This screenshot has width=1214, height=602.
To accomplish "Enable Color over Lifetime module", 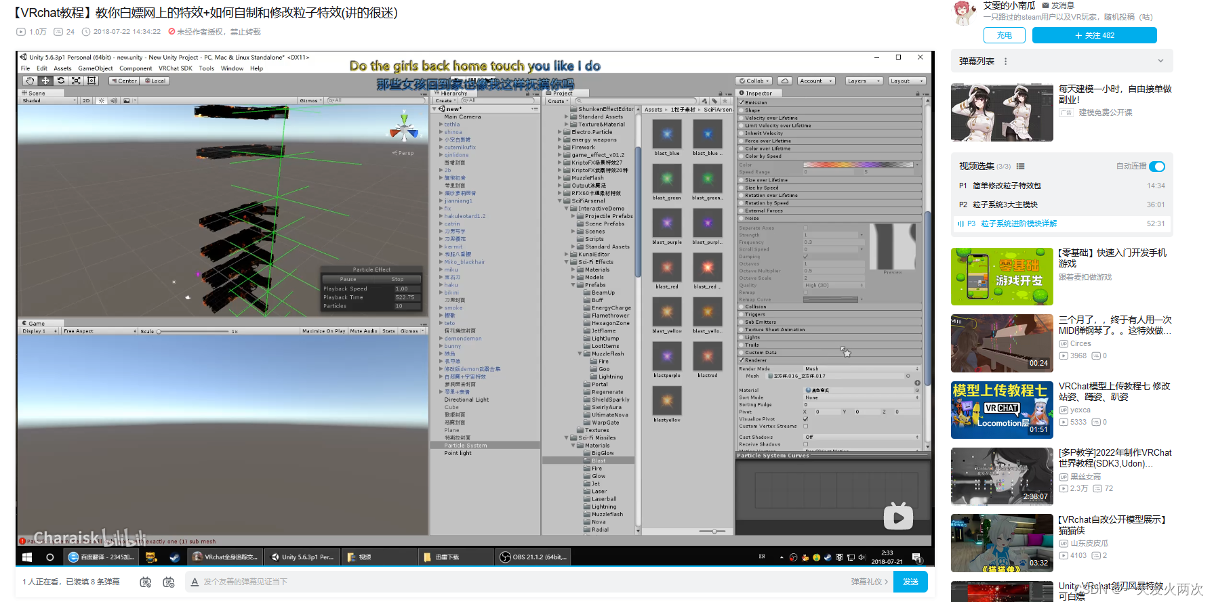I will pyautogui.click(x=742, y=148).
